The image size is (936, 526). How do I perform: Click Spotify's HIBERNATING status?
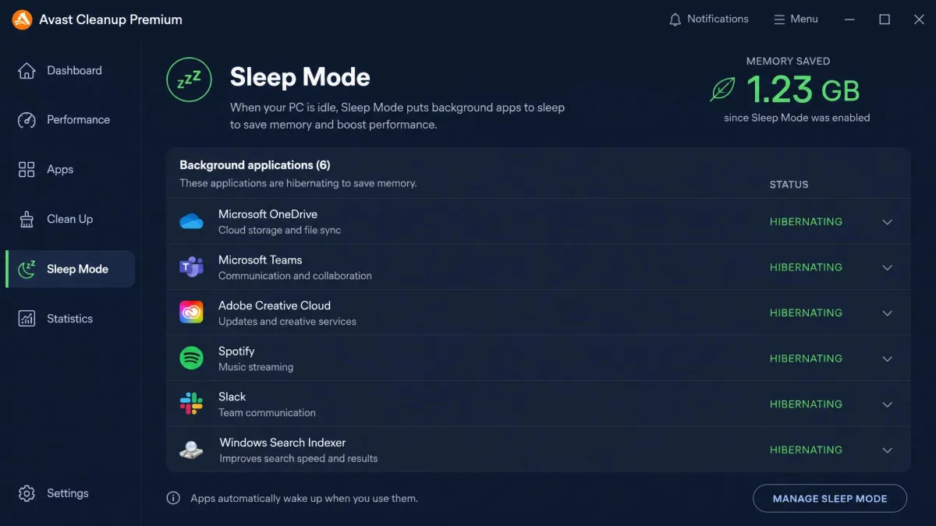[806, 359]
